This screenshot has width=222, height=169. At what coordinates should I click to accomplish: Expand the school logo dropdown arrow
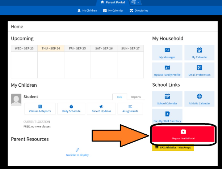tap(138, 3)
